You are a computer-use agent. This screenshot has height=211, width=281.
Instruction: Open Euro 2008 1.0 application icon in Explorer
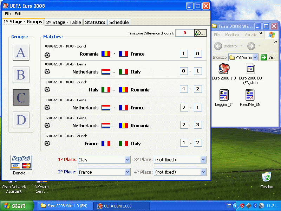(224, 69)
